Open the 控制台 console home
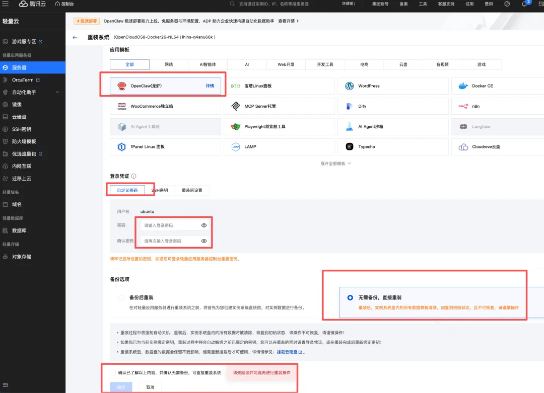Screen dimensions: 544x393 click(x=64, y=4)
